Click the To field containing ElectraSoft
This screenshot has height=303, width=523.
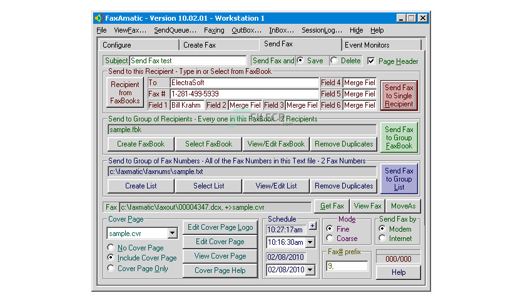click(245, 83)
